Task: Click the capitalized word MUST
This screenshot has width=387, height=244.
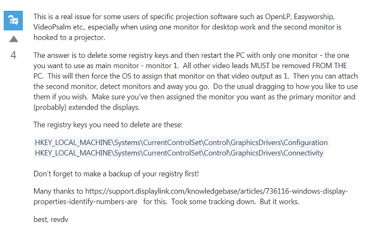Action: coord(281,66)
